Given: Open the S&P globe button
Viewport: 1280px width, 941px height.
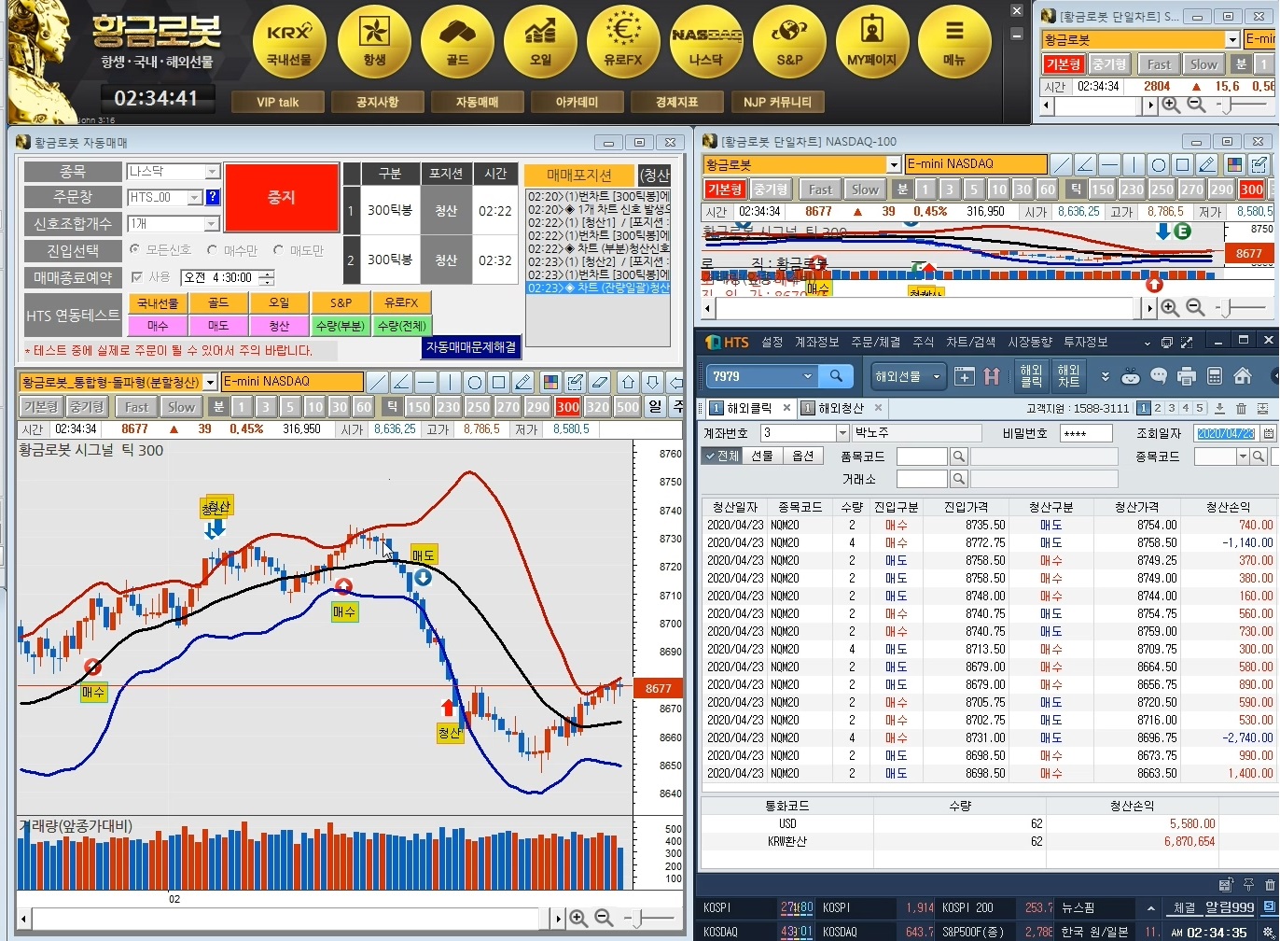Looking at the screenshot, I should [x=789, y=43].
